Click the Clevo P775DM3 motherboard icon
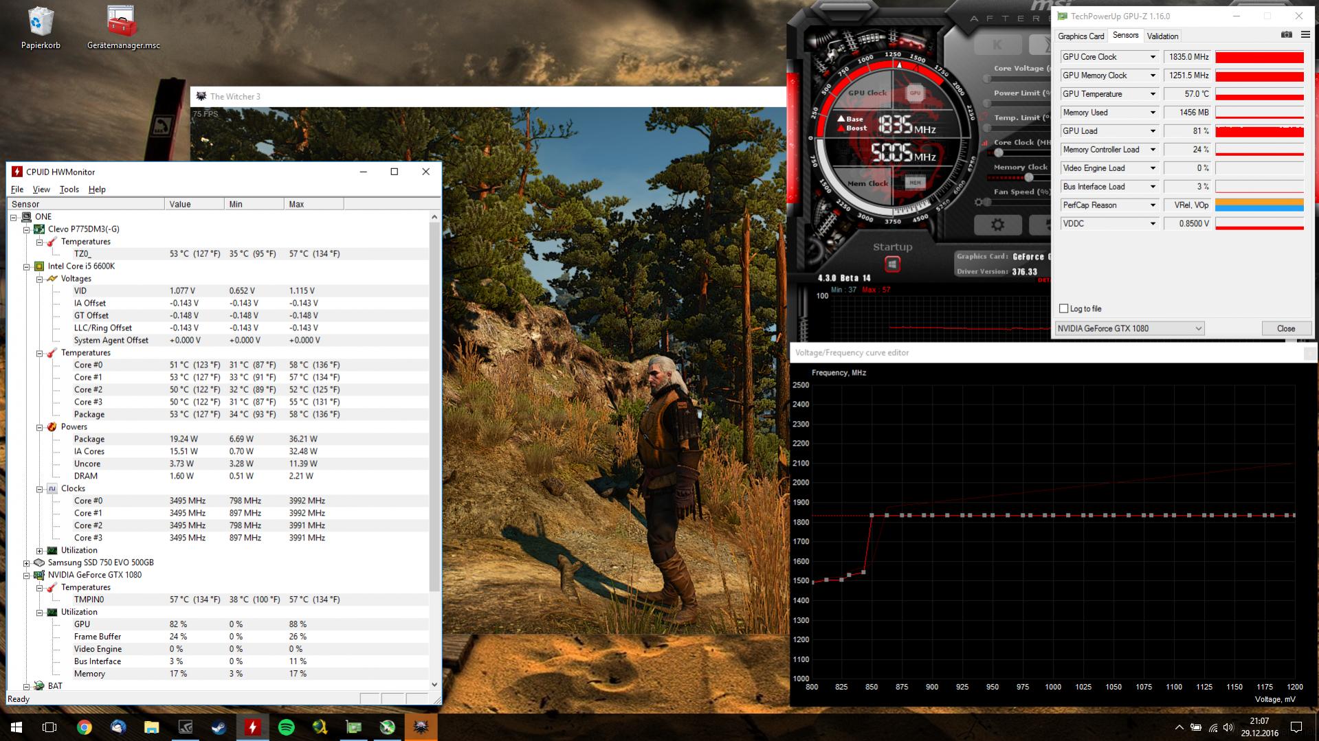 40,229
